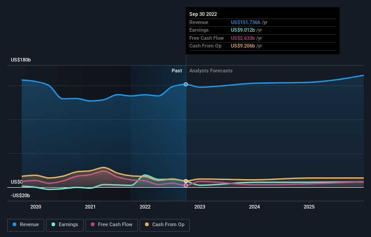This screenshot has height=237, width=371.
Task: Click the Cash From Op orange data point marker
Action: point(186,181)
